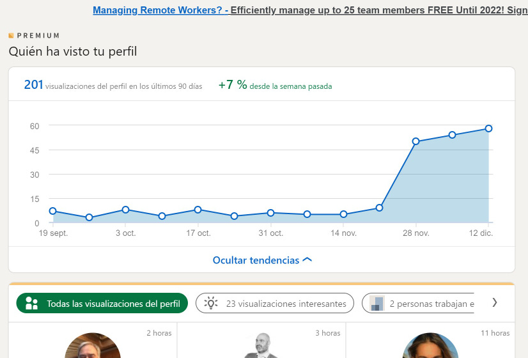
Task: Click the people icon in the green filter pill
Action: [32, 303]
